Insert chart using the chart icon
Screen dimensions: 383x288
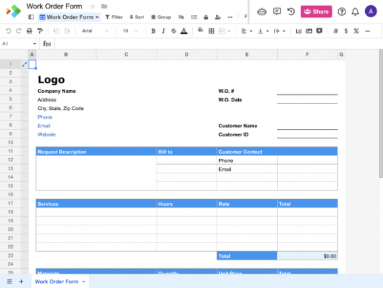click(x=299, y=31)
